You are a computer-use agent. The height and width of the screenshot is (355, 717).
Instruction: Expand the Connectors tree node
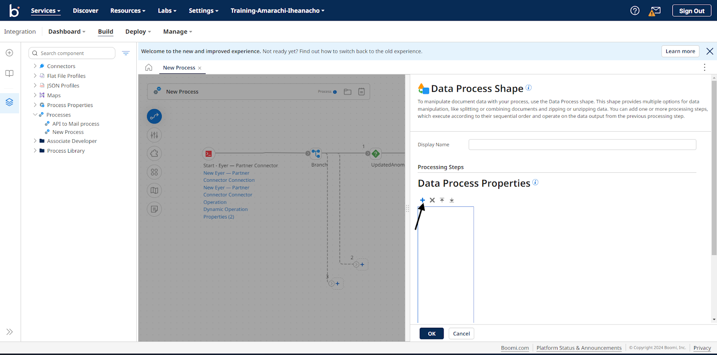(x=35, y=66)
